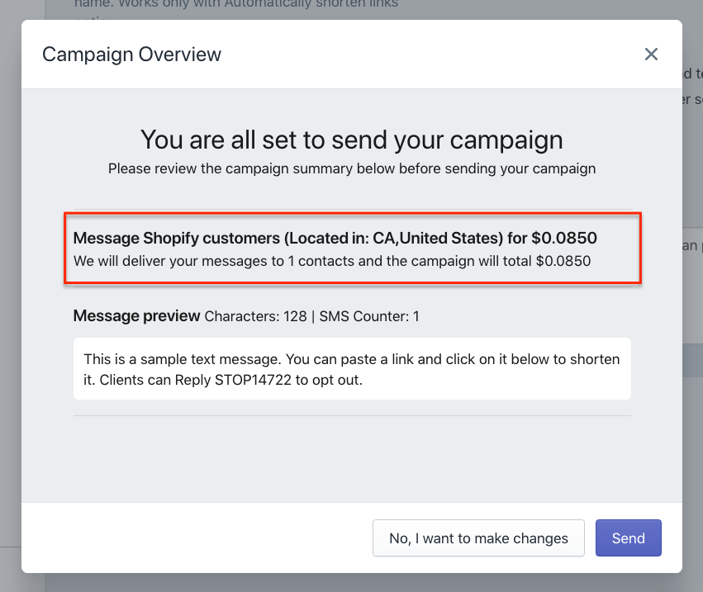Image resolution: width=703 pixels, height=592 pixels.
Task: Choose 'No, I want to make changes'
Action: 478,538
